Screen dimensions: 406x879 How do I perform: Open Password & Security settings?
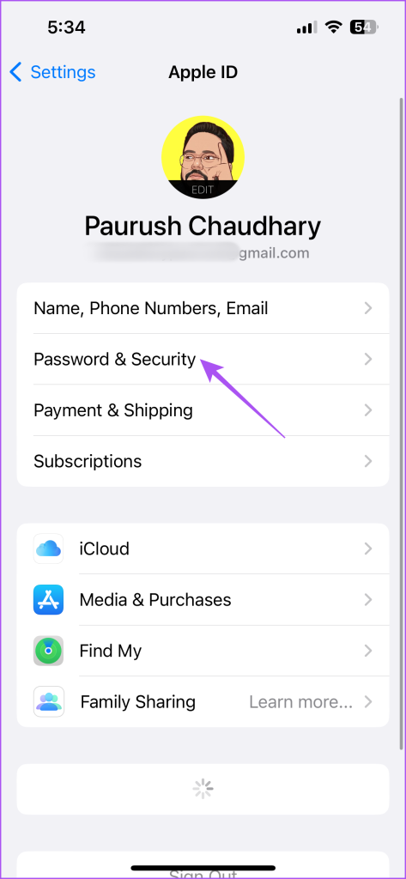tap(203, 359)
